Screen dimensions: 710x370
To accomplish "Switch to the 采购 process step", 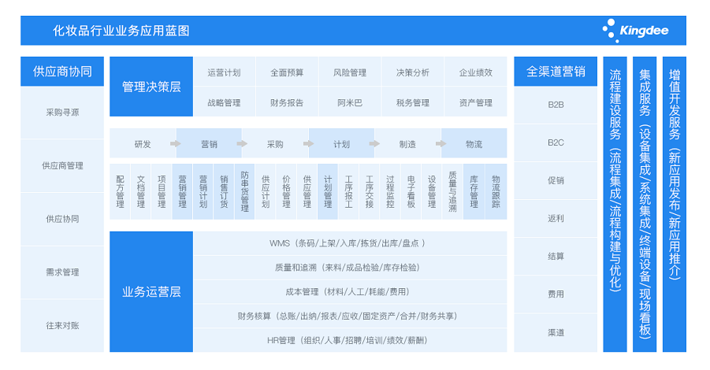I will (x=275, y=144).
